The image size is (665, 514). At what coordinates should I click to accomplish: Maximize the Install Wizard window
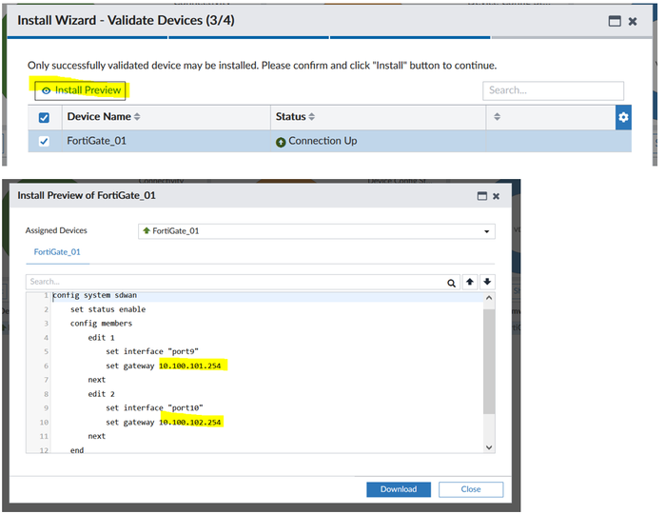615,21
